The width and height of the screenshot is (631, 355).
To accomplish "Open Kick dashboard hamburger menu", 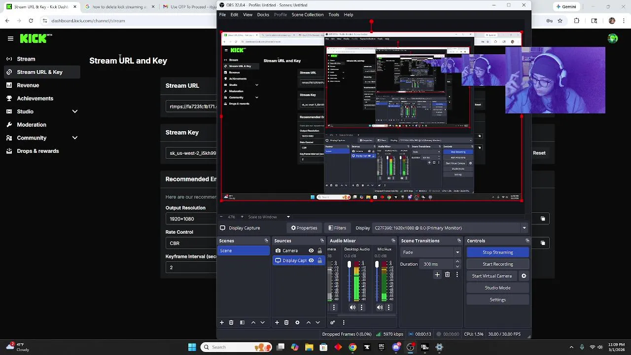I will coord(10,38).
